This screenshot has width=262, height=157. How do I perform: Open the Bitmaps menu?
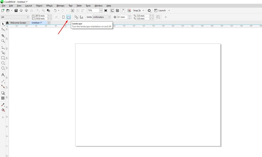tap(60, 6)
